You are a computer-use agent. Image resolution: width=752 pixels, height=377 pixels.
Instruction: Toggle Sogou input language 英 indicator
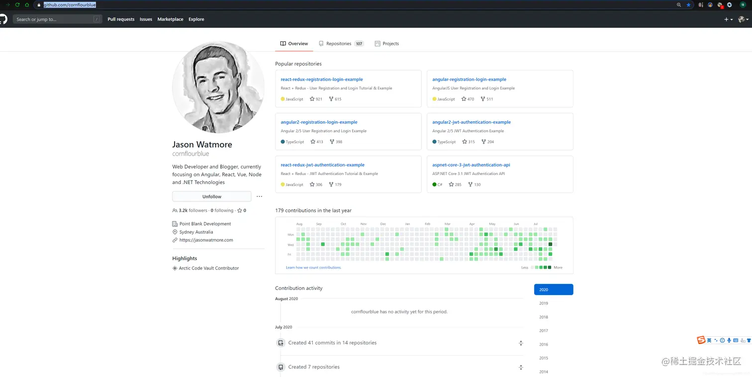point(709,340)
